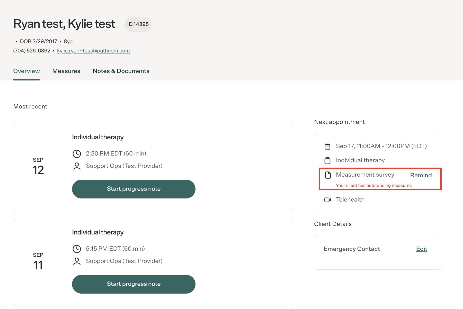Open the Overview tab
The image size is (463, 309).
26,71
